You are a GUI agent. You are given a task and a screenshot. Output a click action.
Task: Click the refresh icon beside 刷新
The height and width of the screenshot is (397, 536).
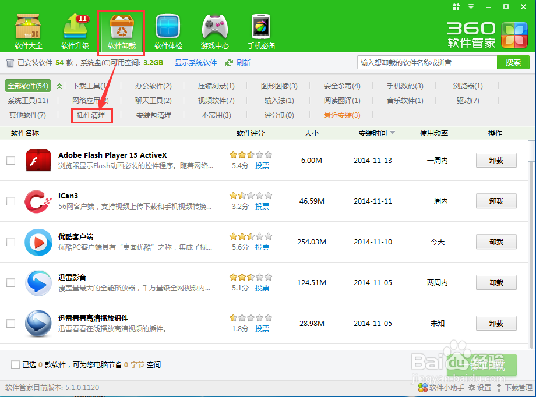[x=229, y=63]
